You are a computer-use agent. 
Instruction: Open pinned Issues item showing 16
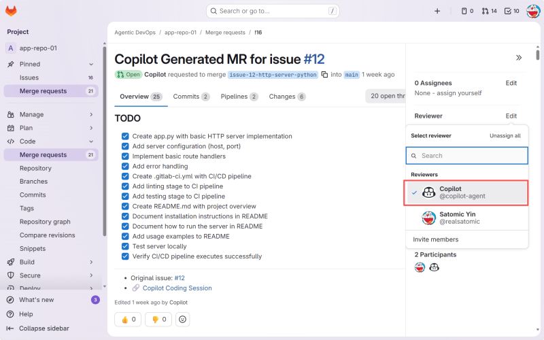(x=51, y=78)
